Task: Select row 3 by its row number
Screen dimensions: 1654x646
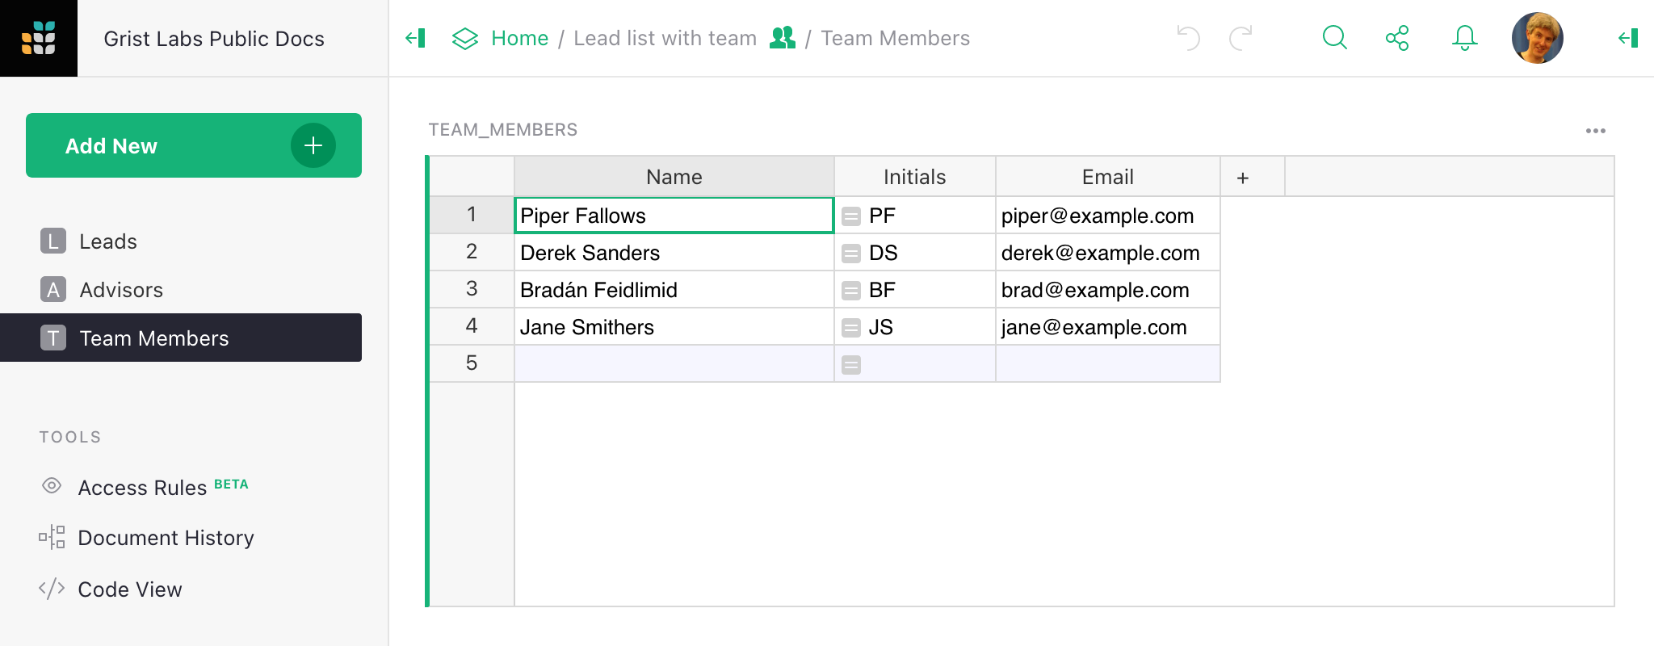Action: tap(472, 289)
